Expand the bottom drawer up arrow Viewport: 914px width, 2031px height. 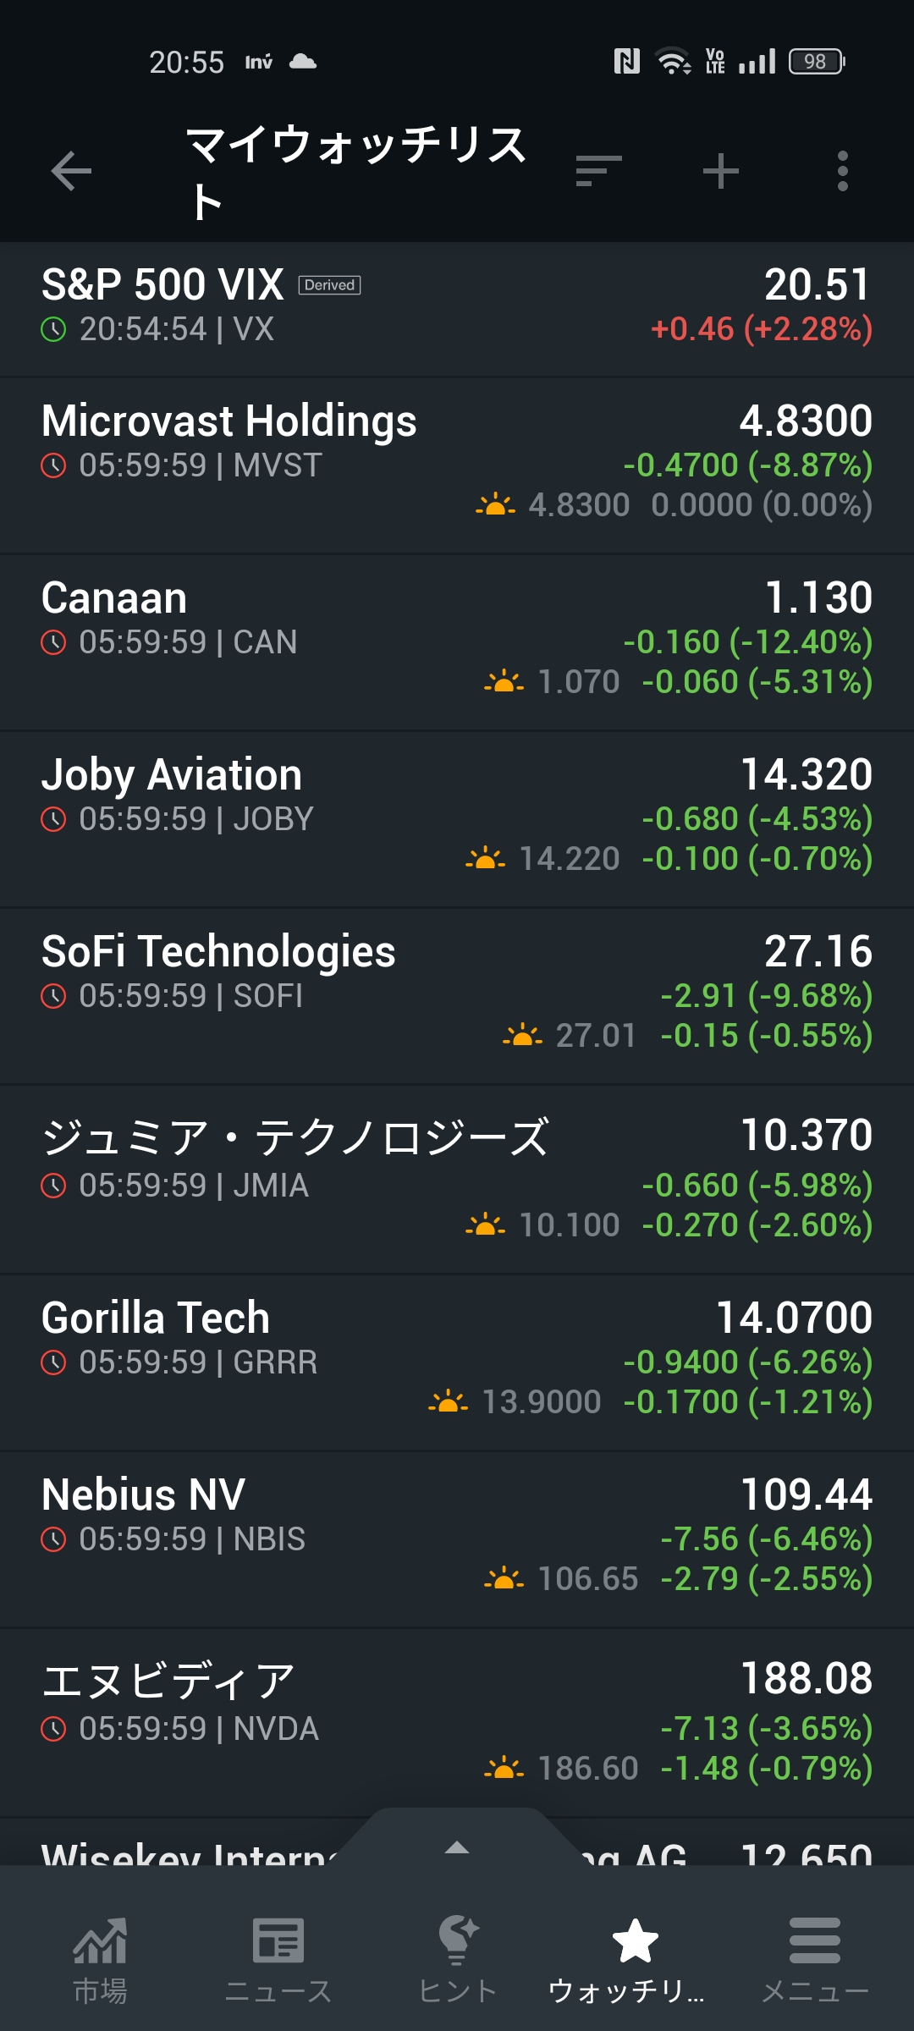[457, 1847]
